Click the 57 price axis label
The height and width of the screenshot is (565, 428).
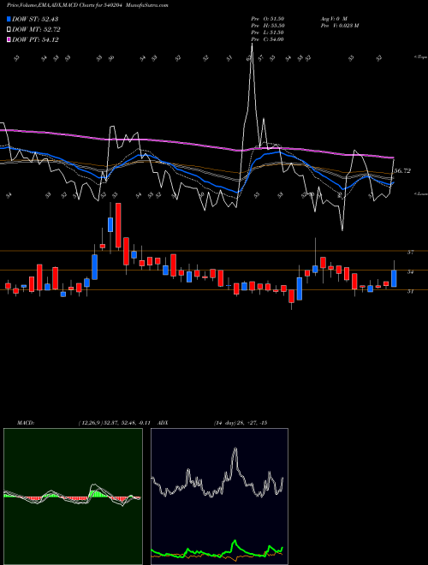[410, 253]
